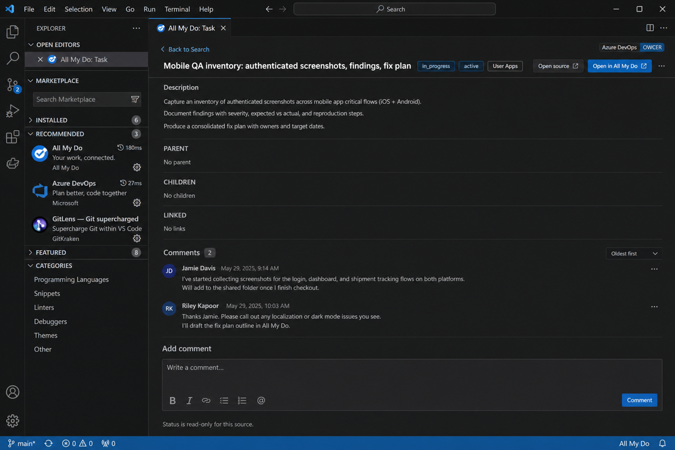
Task: Select the Themes category
Action: tap(46, 336)
